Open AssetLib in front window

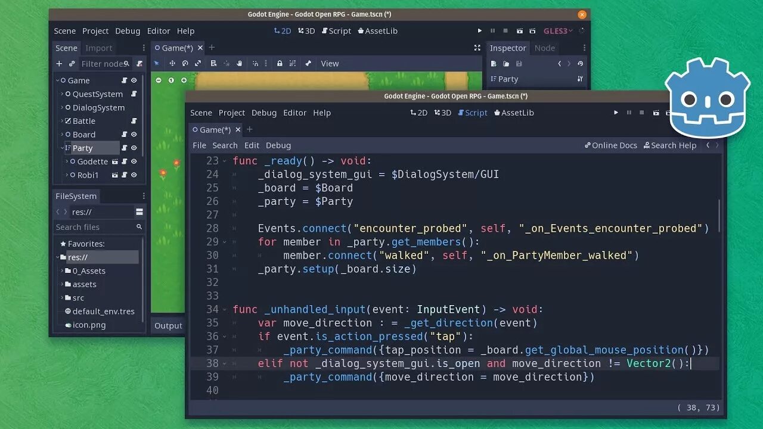pos(514,113)
